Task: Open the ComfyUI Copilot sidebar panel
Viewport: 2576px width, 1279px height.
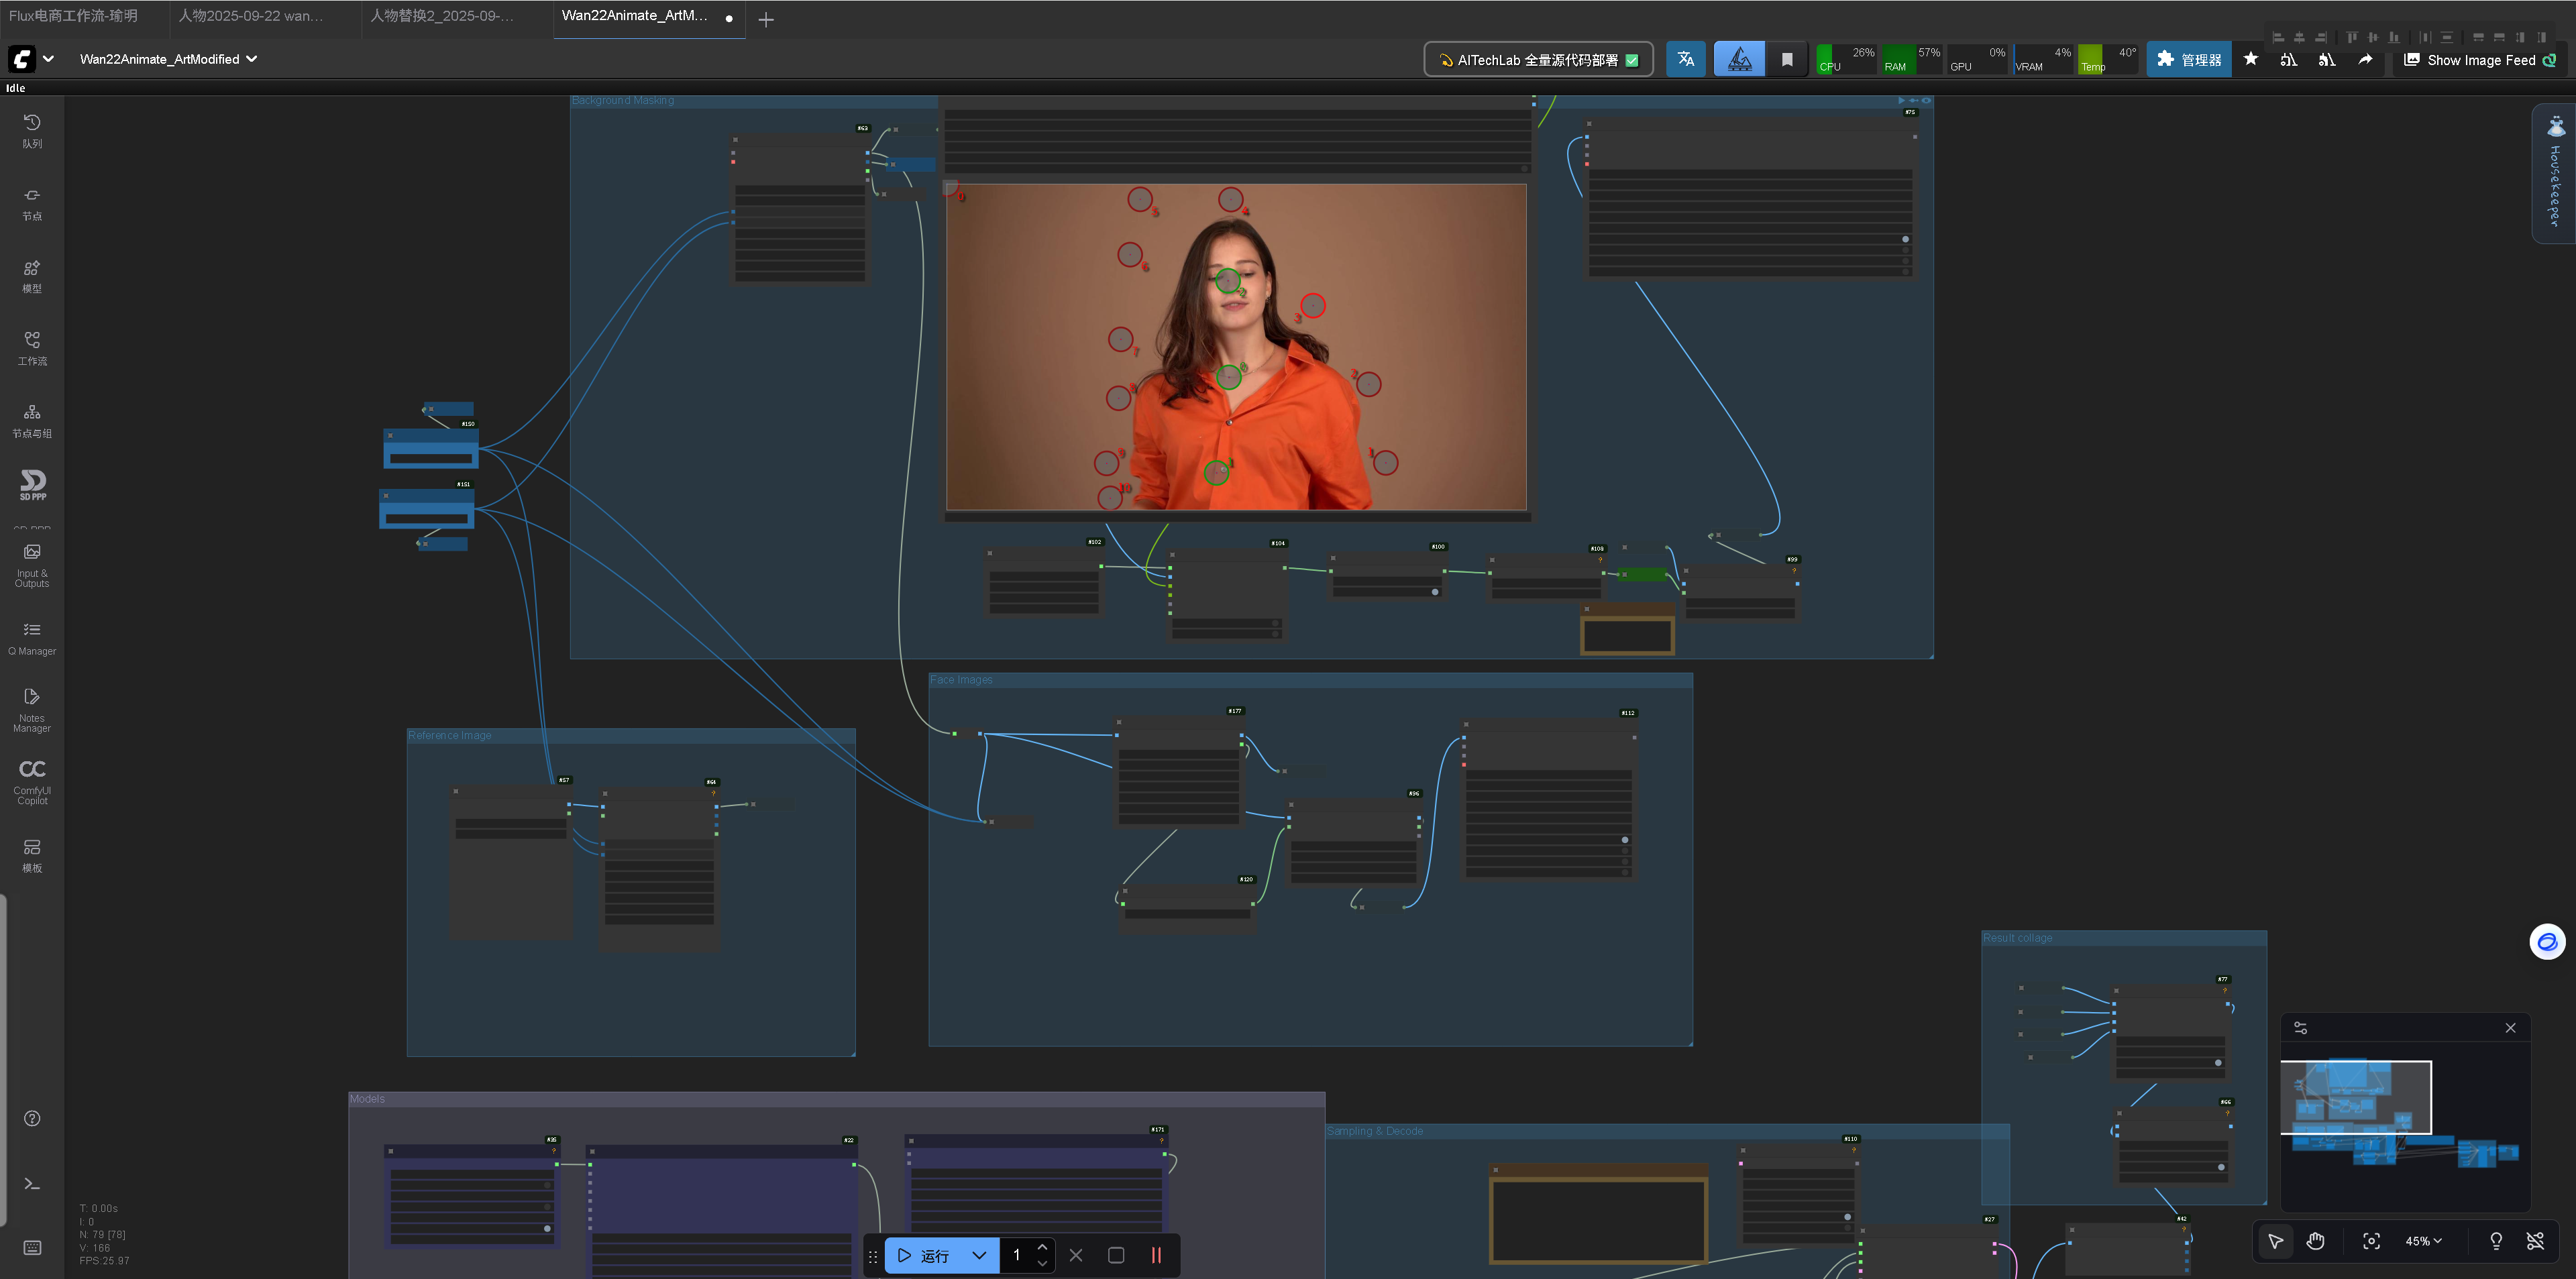Action: (32, 781)
